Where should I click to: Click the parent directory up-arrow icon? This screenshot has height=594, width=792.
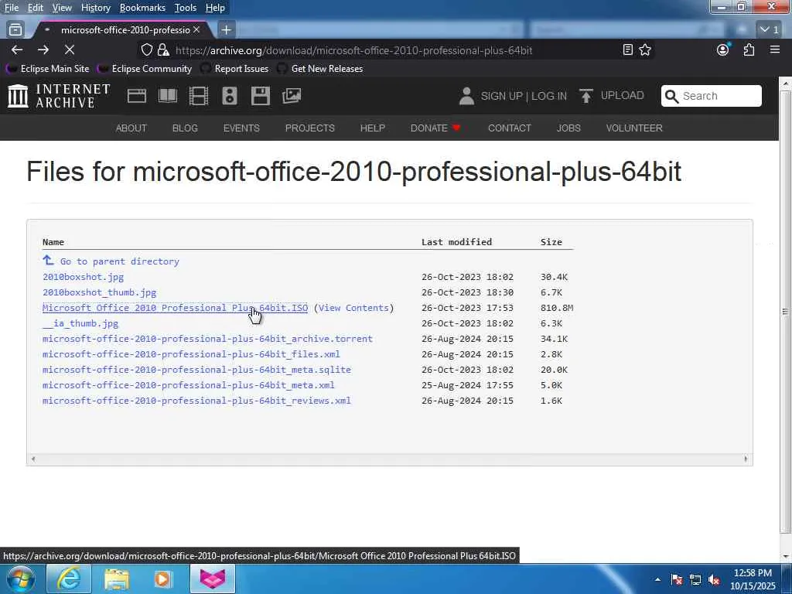(48, 260)
